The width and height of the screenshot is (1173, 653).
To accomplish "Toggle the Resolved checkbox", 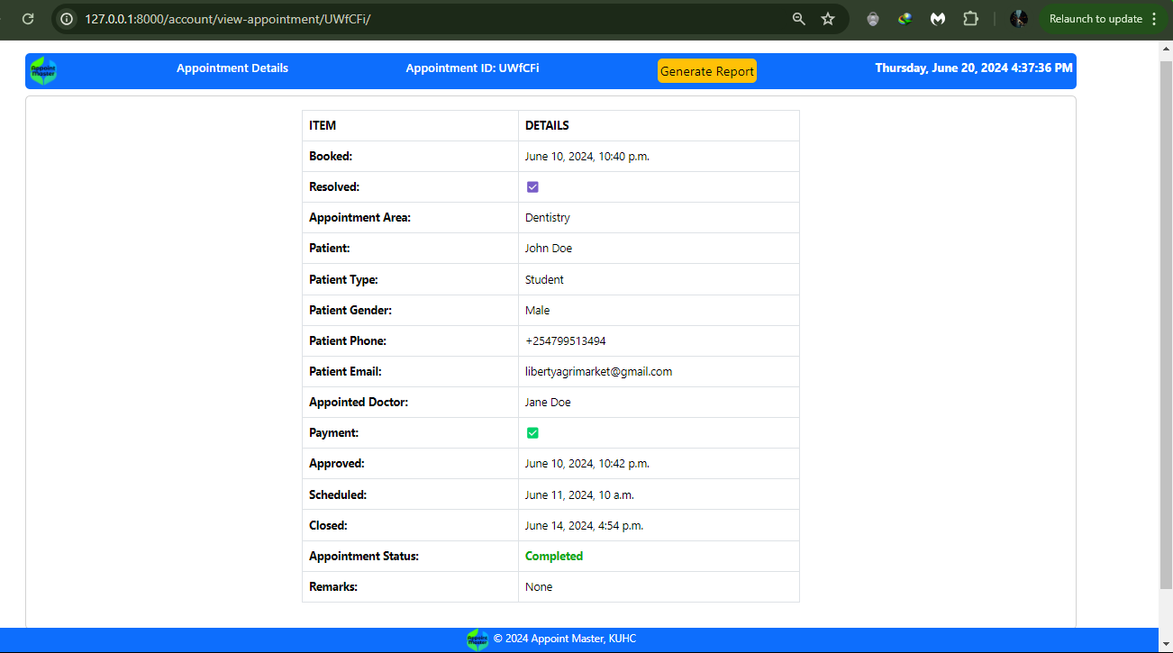I will click(532, 186).
